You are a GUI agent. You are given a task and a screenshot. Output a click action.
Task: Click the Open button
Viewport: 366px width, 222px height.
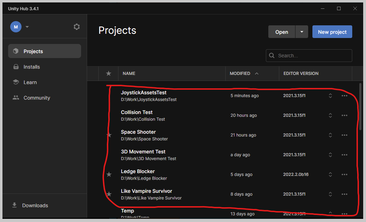(x=281, y=32)
